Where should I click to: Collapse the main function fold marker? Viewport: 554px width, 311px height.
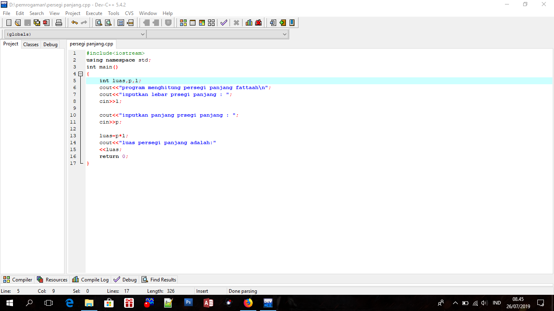[x=80, y=74]
